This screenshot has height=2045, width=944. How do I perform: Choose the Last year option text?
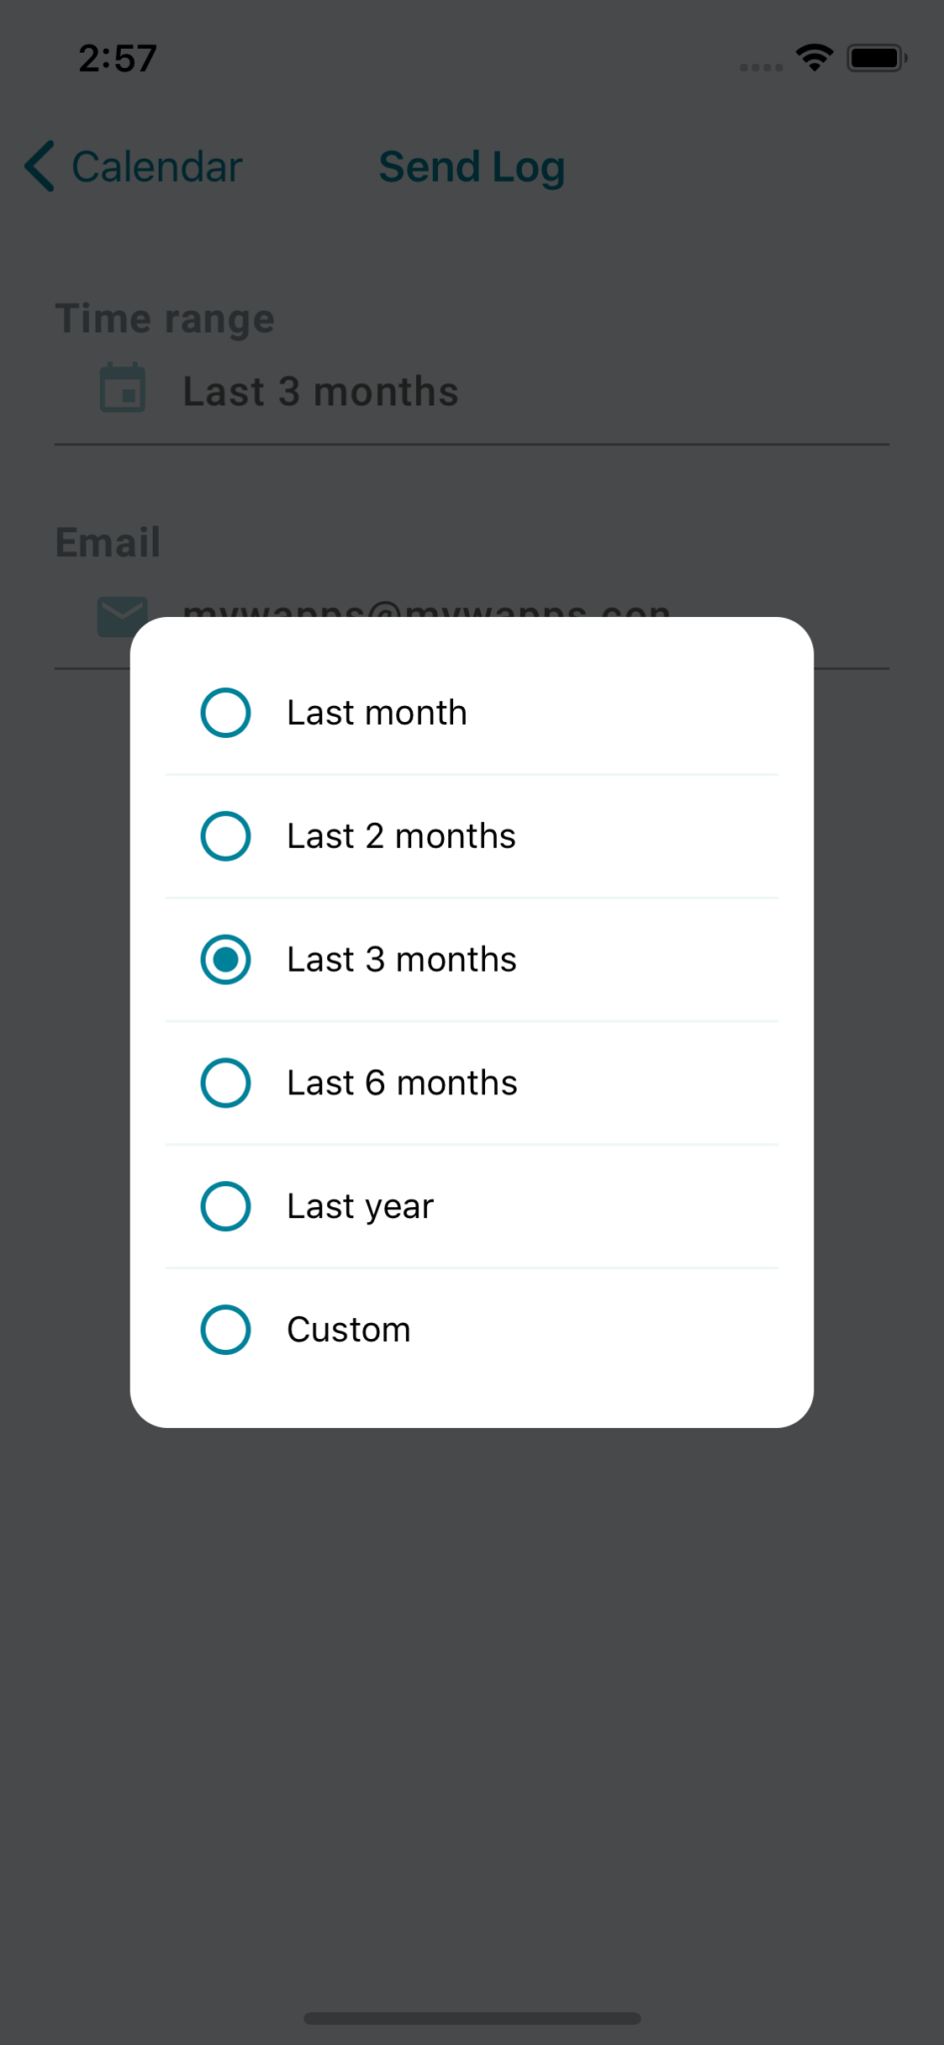(x=360, y=1207)
